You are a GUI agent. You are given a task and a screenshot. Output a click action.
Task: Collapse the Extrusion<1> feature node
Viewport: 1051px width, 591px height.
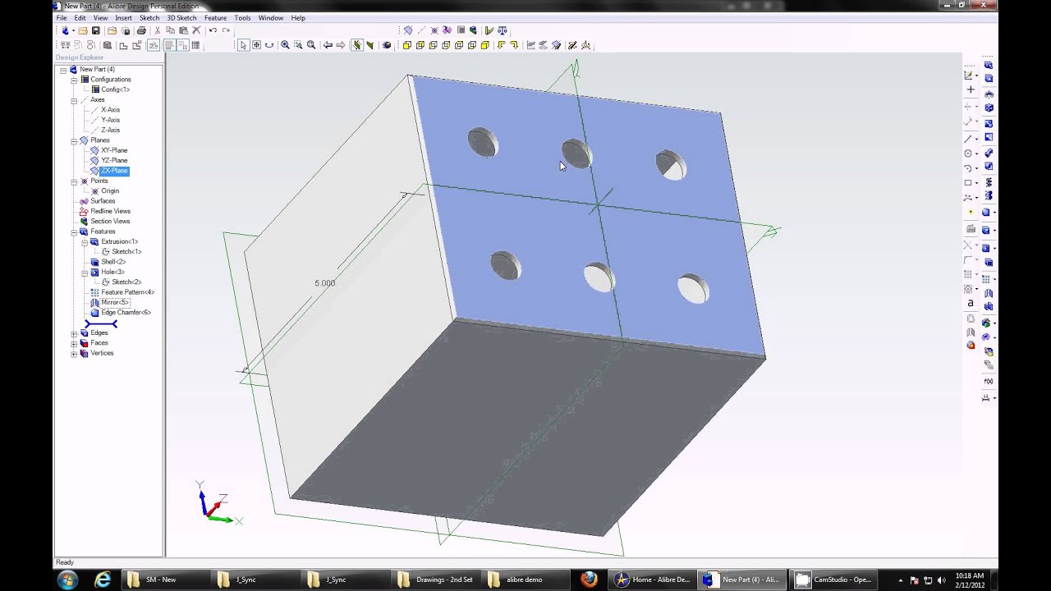click(85, 242)
